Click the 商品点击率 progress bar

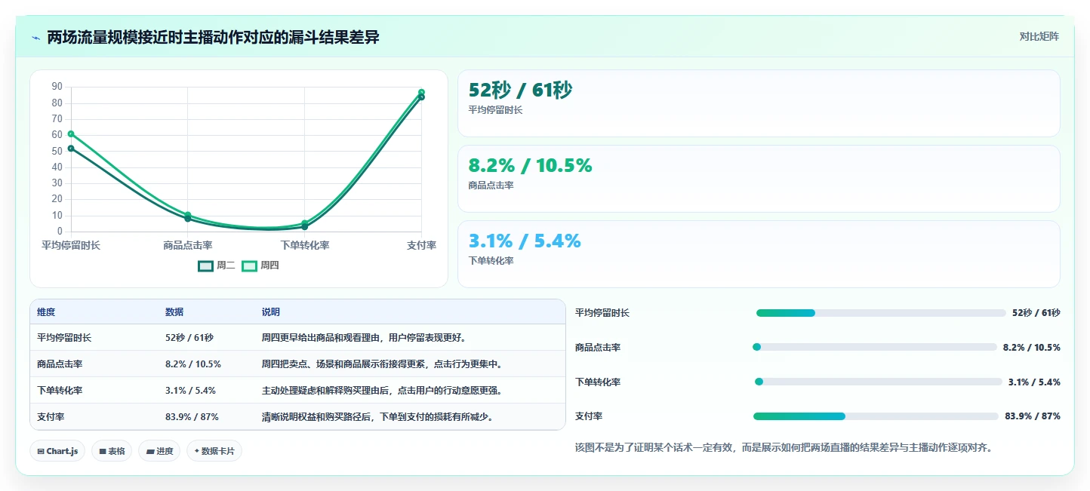875,347
